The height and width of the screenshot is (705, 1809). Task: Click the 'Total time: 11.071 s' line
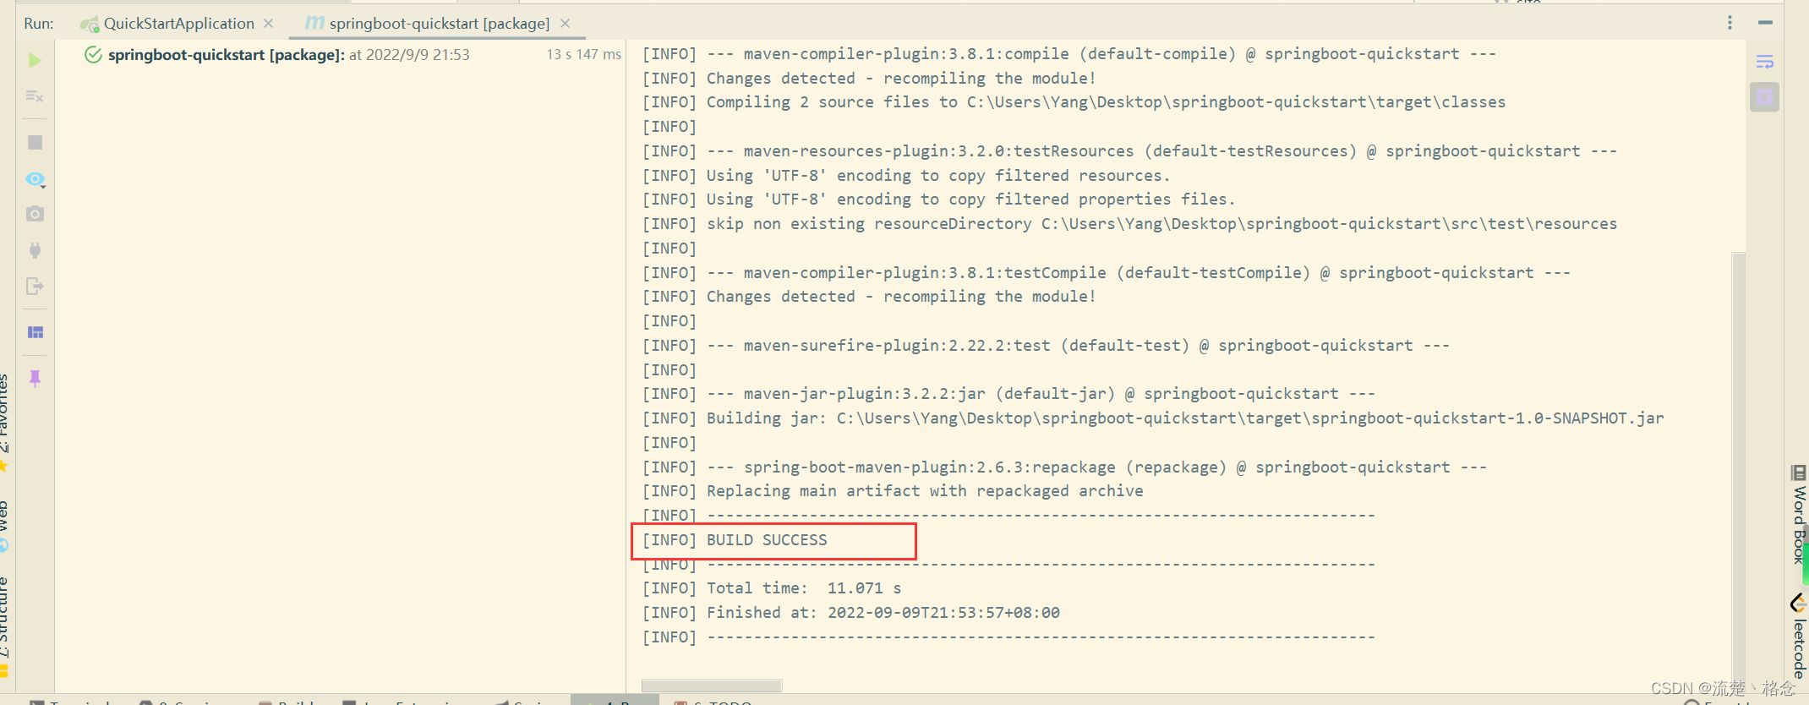point(772,588)
